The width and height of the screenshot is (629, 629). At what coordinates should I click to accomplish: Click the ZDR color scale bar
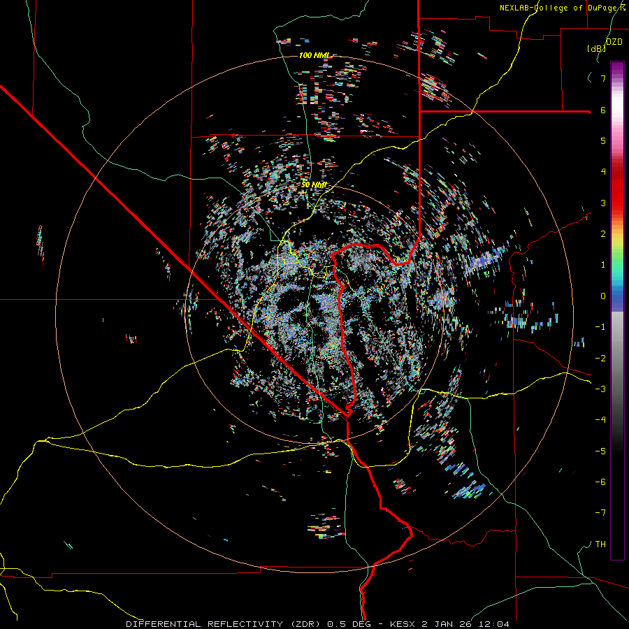pyautogui.click(x=617, y=310)
